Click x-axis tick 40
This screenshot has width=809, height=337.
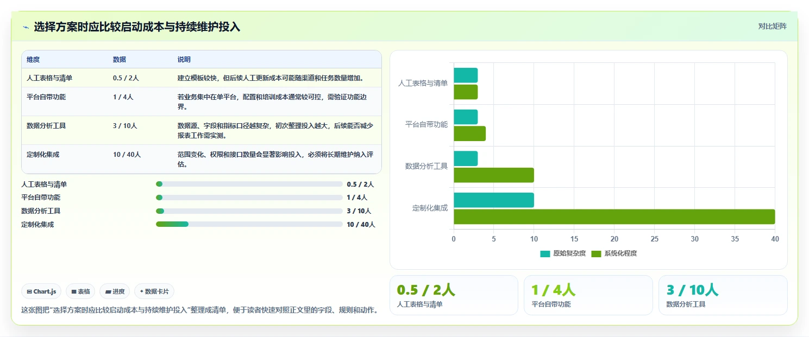coord(775,239)
